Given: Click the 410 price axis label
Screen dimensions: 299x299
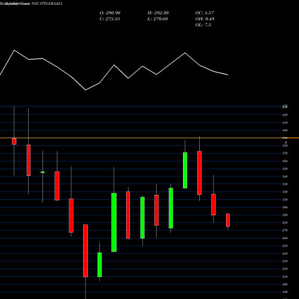Looking at the screenshot, I should pyautogui.click(x=285, y=123).
